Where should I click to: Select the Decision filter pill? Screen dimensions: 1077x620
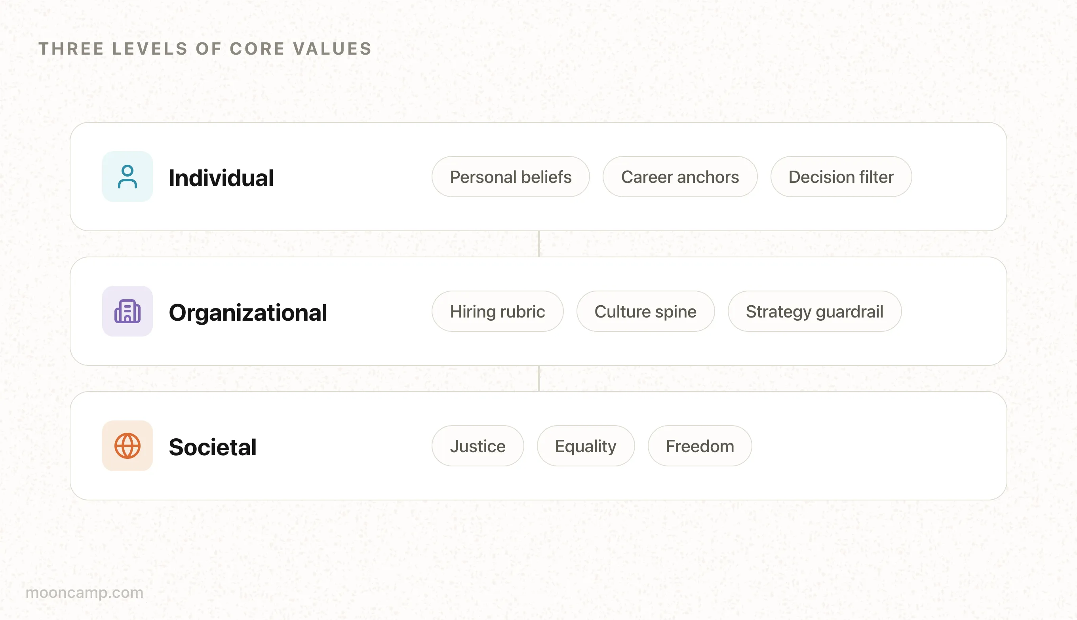point(841,177)
